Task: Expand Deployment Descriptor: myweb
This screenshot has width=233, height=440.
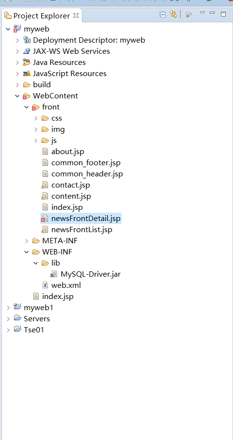Action: [17, 40]
